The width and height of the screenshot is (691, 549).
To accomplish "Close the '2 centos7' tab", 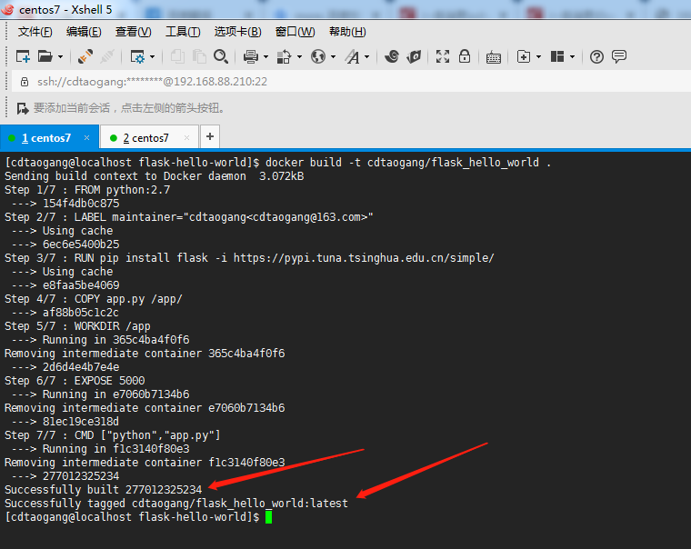I will [x=187, y=138].
